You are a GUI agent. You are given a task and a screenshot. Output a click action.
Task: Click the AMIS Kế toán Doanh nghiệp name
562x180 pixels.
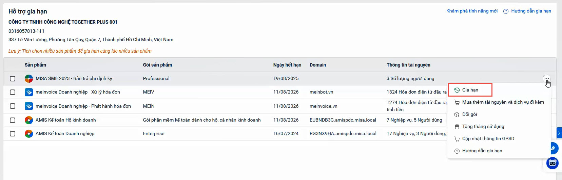65,133
